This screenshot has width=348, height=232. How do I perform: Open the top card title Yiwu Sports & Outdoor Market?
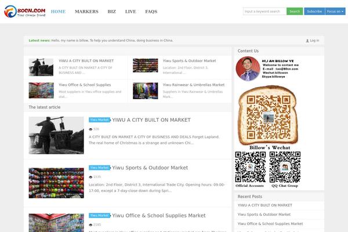pos(189,61)
